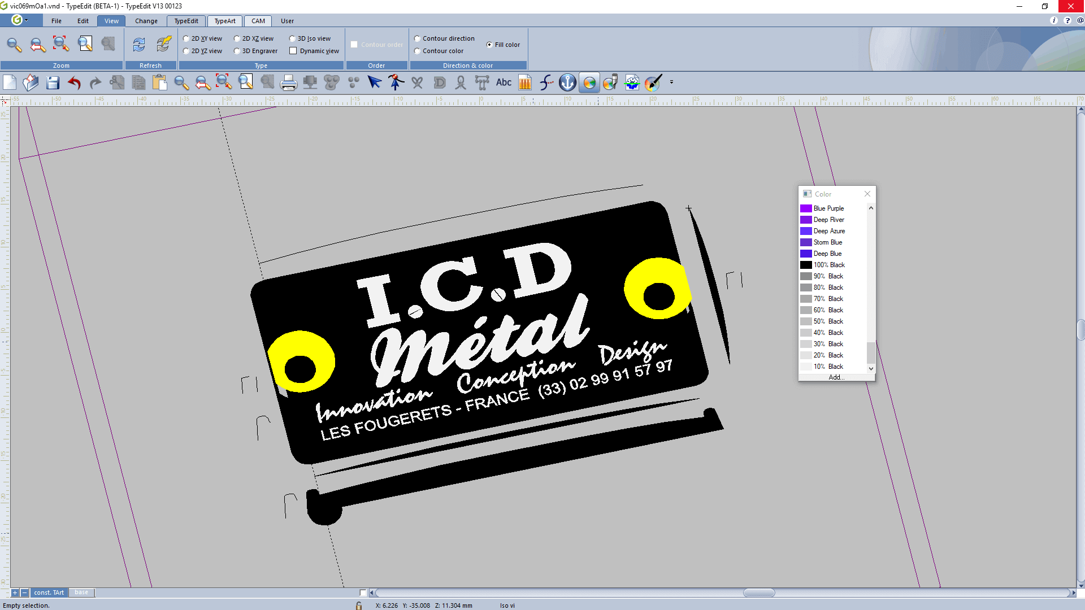Open the File menu
Image resolution: width=1085 pixels, height=610 pixels.
57,21
